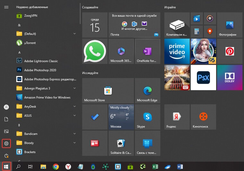Click the Windows Start button
This screenshot has width=244, height=171.
click(6, 167)
